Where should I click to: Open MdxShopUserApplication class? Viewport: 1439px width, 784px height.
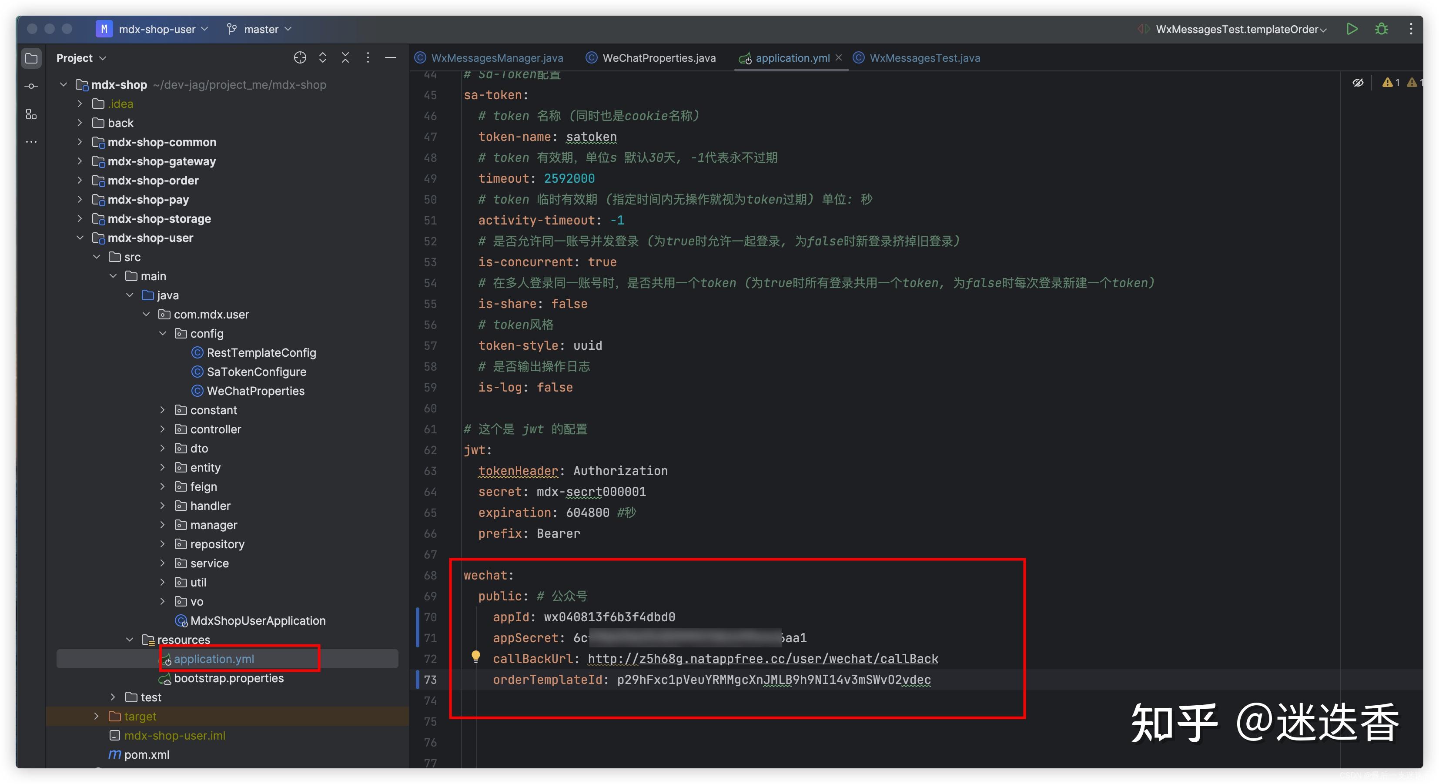click(258, 620)
